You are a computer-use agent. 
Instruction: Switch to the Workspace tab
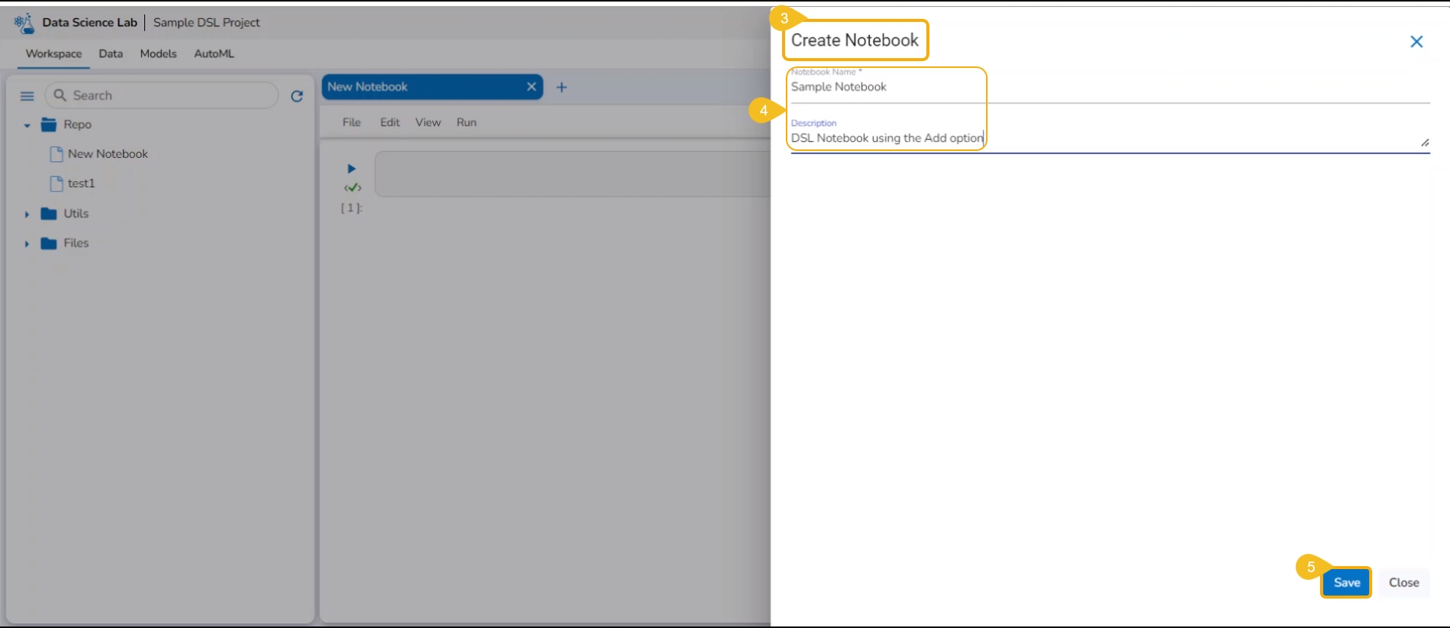tap(54, 54)
